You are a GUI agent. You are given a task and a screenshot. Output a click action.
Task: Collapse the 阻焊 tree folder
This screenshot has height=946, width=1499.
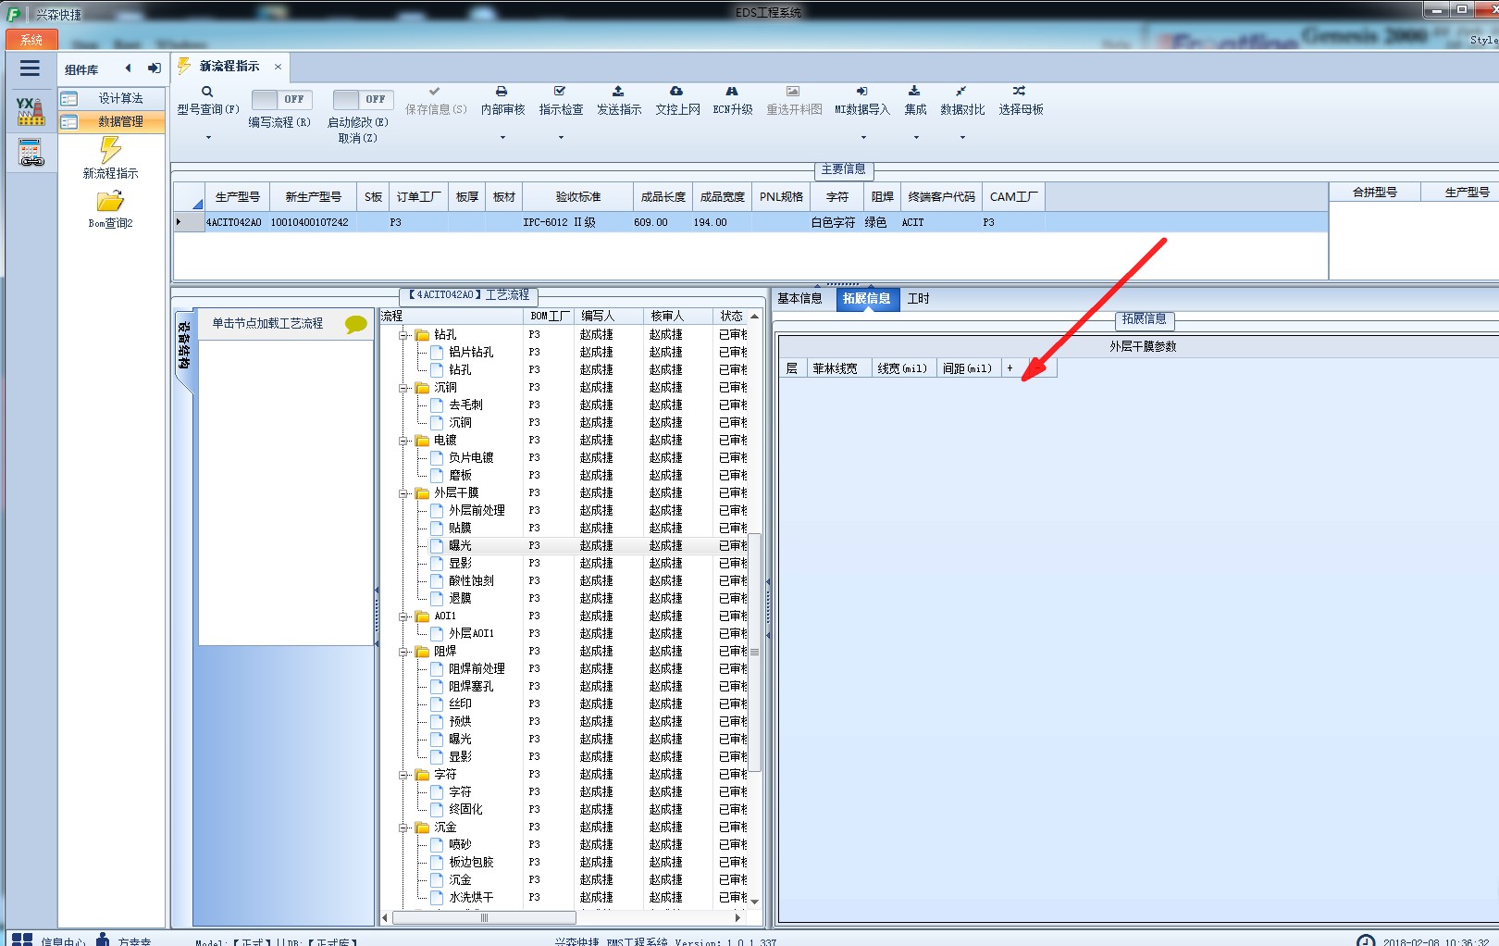pos(403,652)
